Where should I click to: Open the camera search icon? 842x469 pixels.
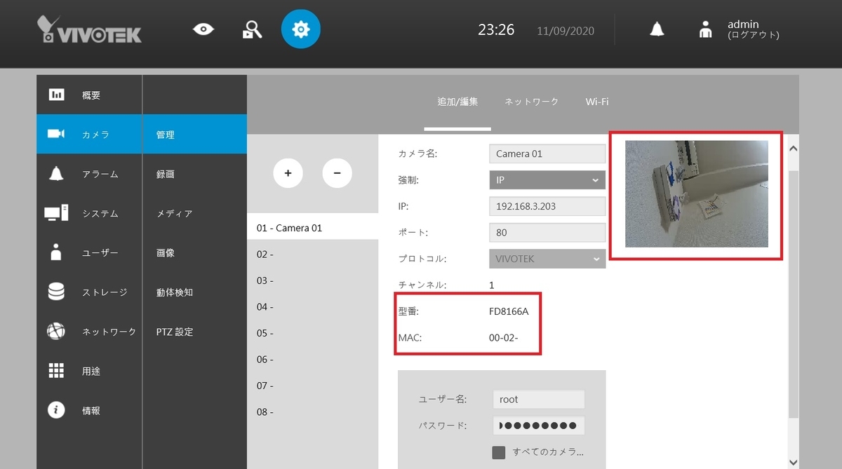click(x=252, y=29)
